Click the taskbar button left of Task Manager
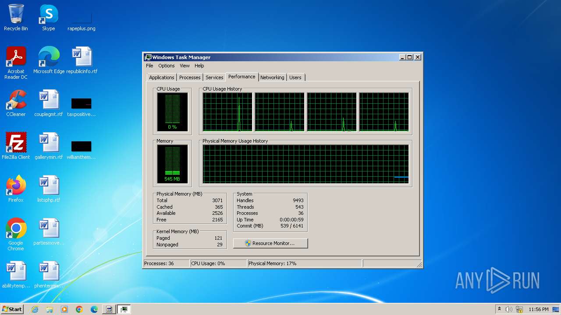The height and width of the screenshot is (315, 561). [x=109, y=309]
